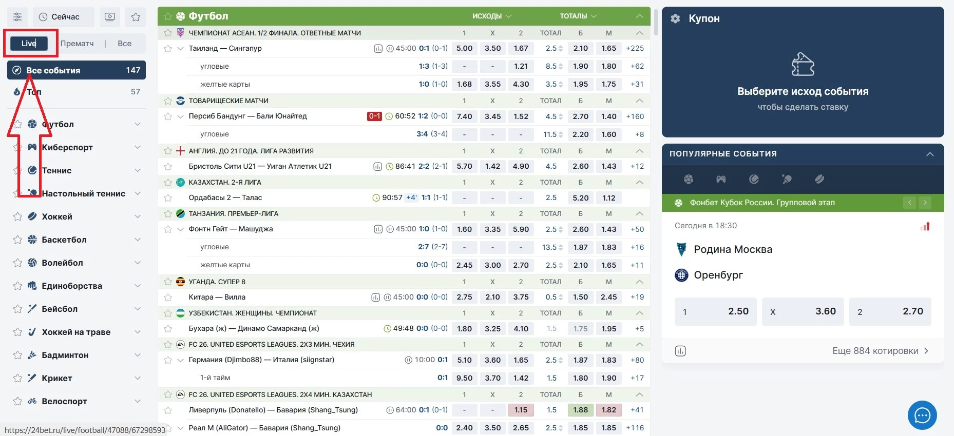The image size is (954, 436).
Task: Click the Велоспорт bicycle icon in sidebar
Action: 32,401
